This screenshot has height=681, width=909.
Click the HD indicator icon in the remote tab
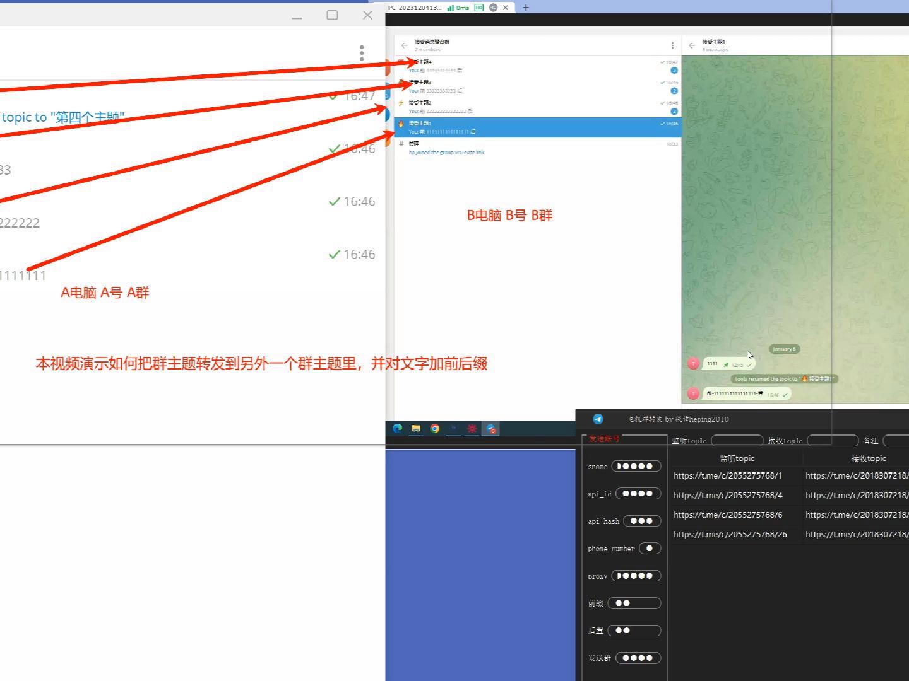(479, 8)
